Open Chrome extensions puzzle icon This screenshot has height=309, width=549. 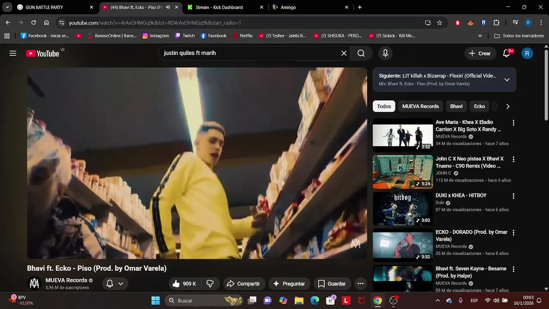pyautogui.click(x=496, y=23)
